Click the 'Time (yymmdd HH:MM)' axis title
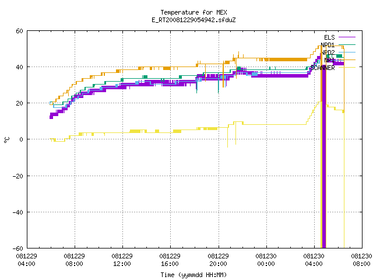Screen dimensions: 373x280 (x=193, y=275)
